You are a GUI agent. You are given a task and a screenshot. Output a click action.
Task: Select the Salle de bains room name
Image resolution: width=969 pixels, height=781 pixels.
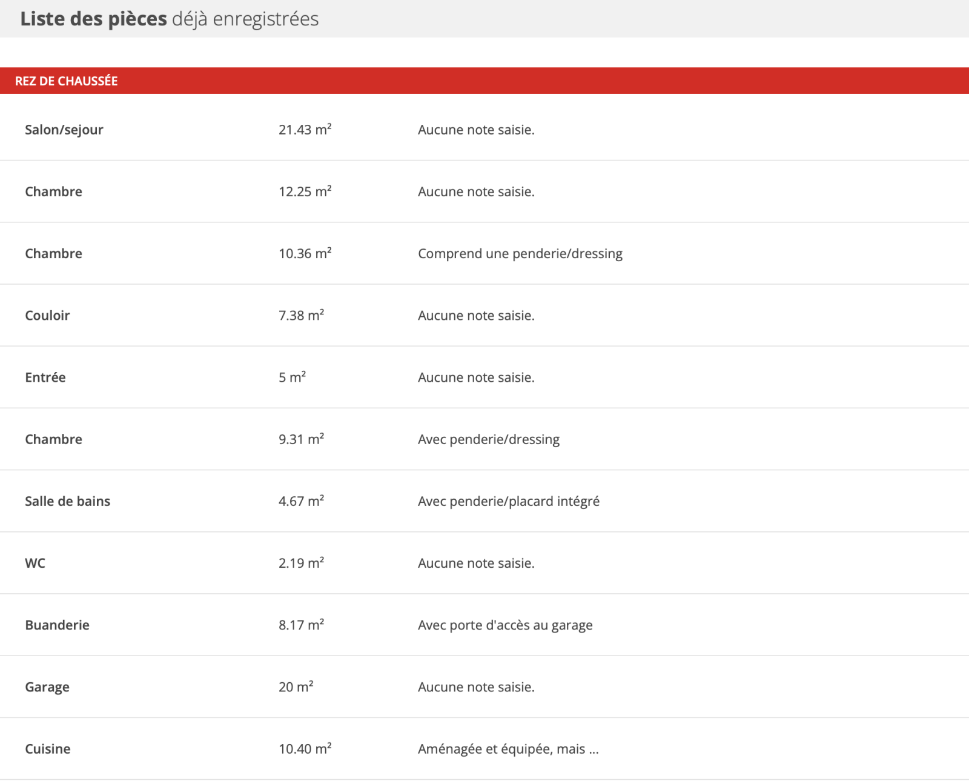pos(67,501)
